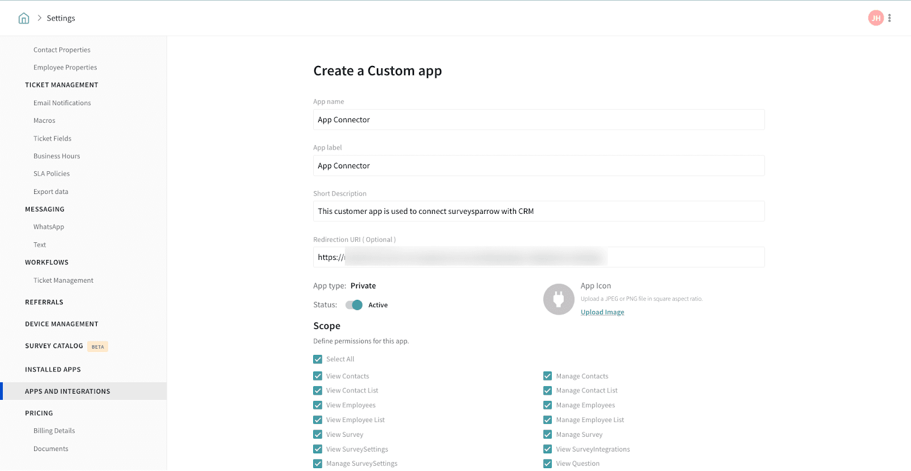Click the plug app icon placeholder
The image size is (911, 471).
559,299
